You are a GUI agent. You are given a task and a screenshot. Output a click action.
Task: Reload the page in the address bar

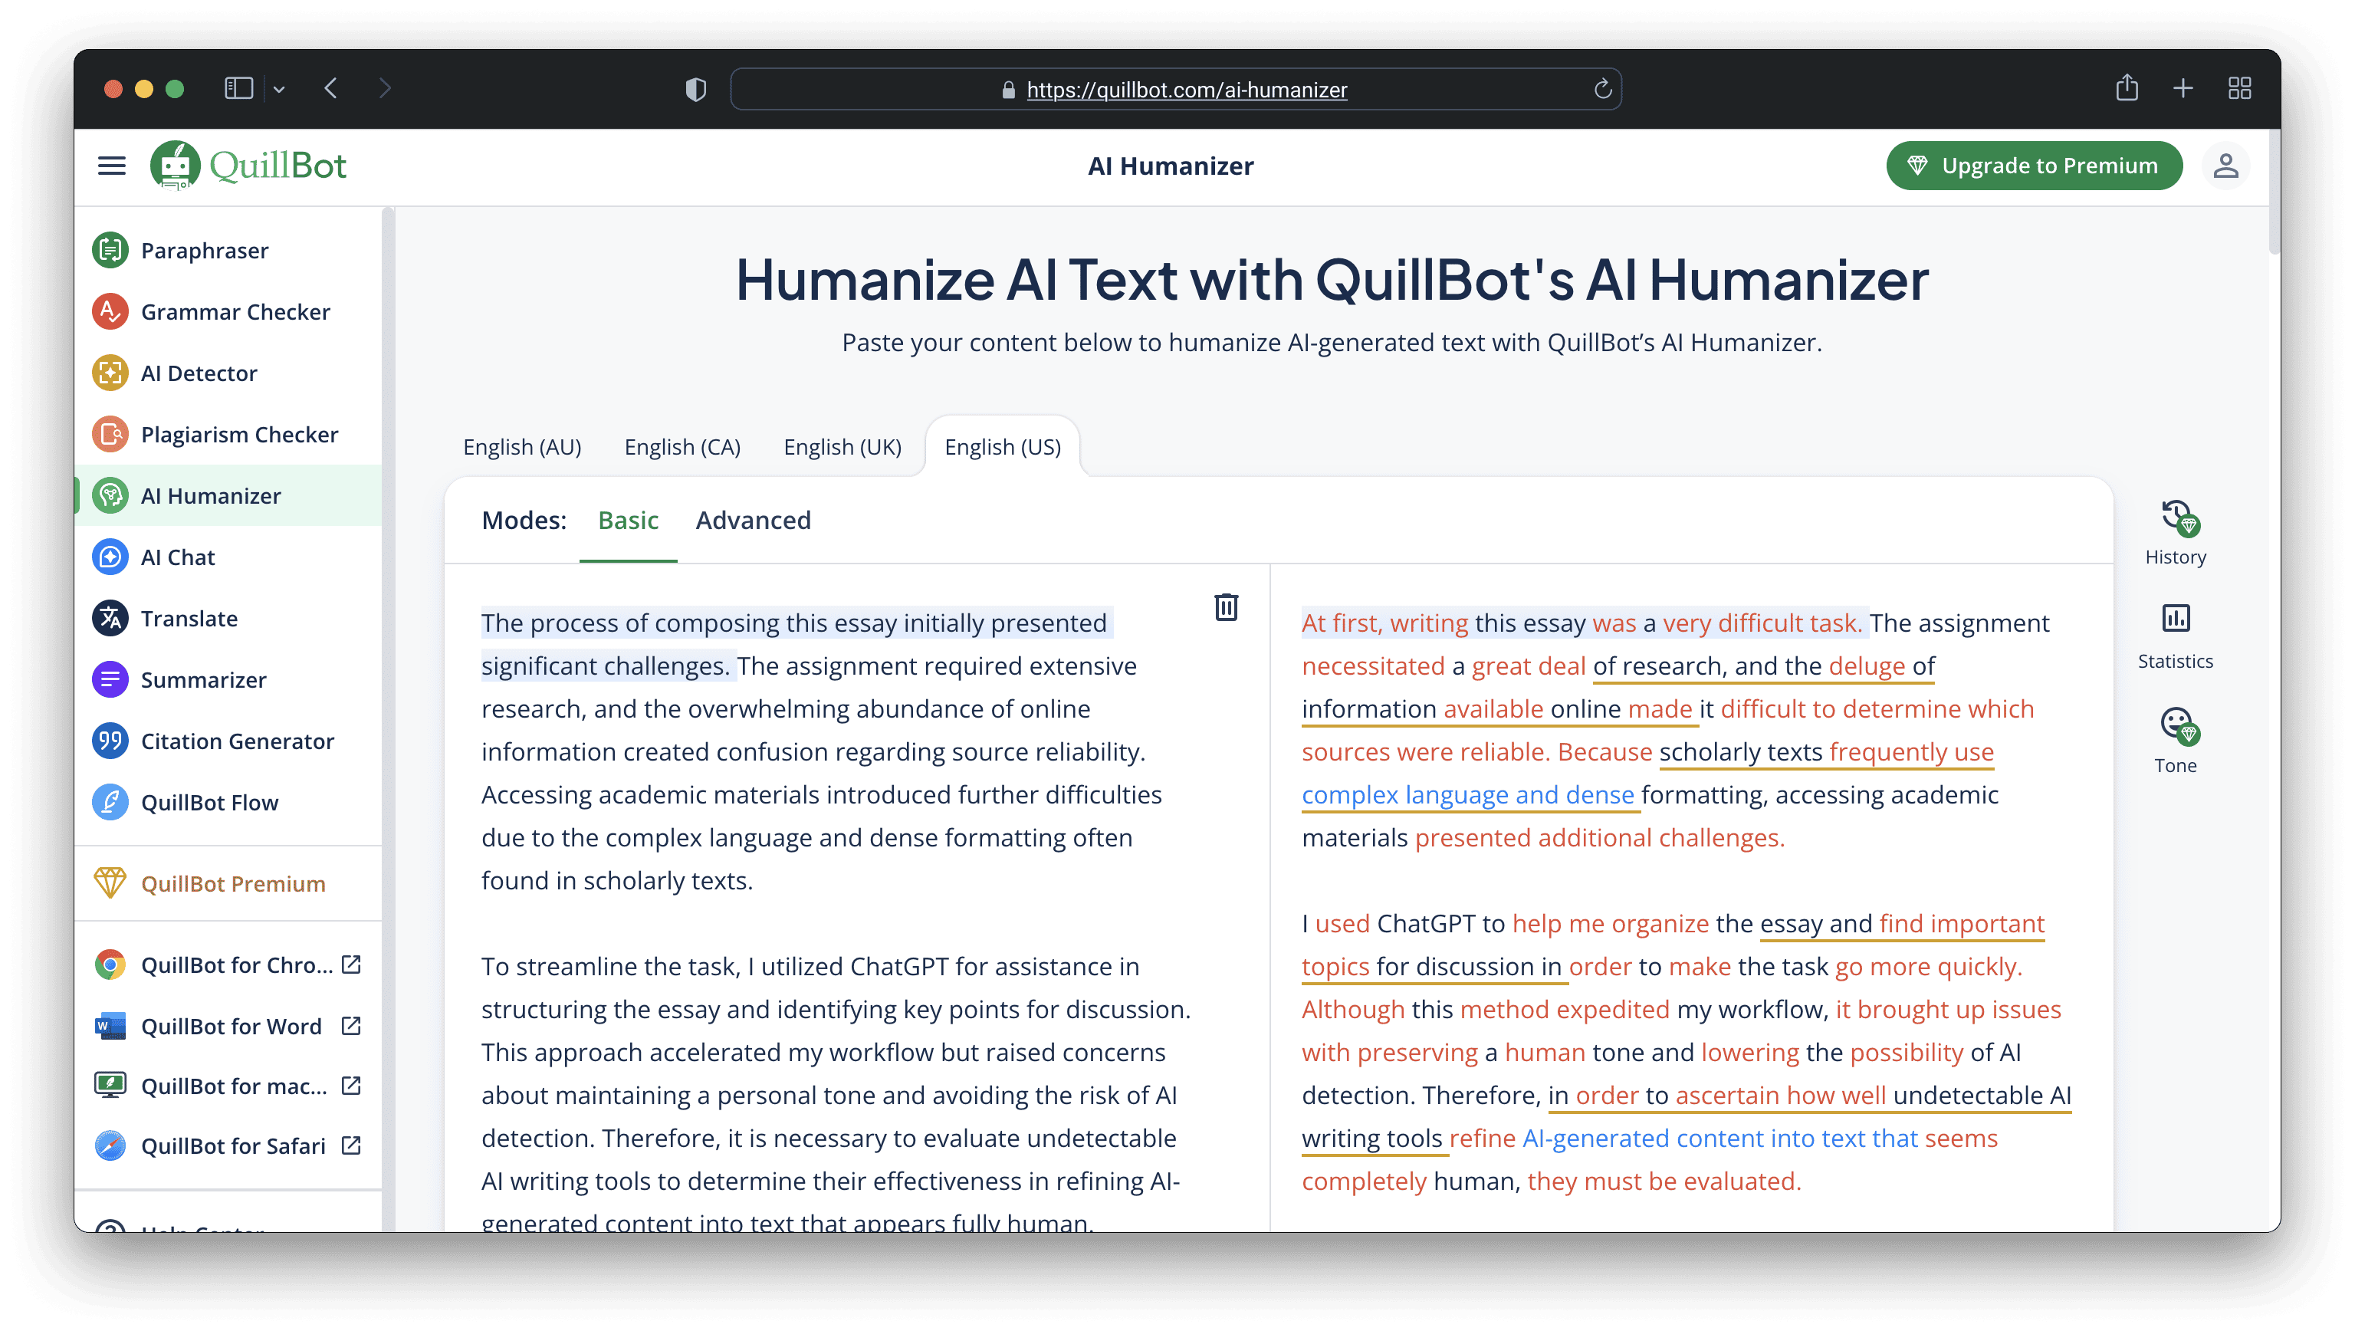click(x=1601, y=90)
